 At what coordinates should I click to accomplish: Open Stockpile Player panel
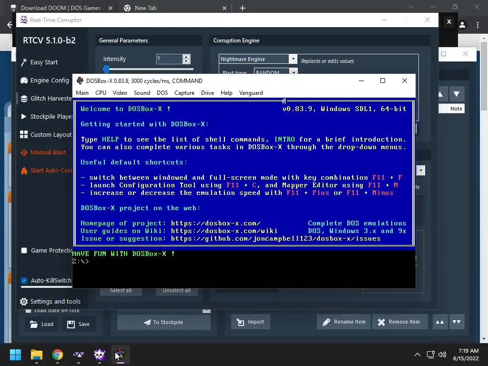coord(46,116)
